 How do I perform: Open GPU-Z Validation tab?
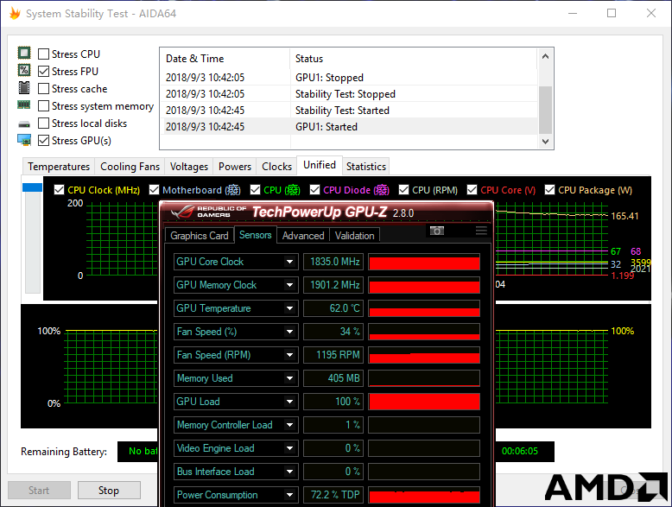point(354,235)
